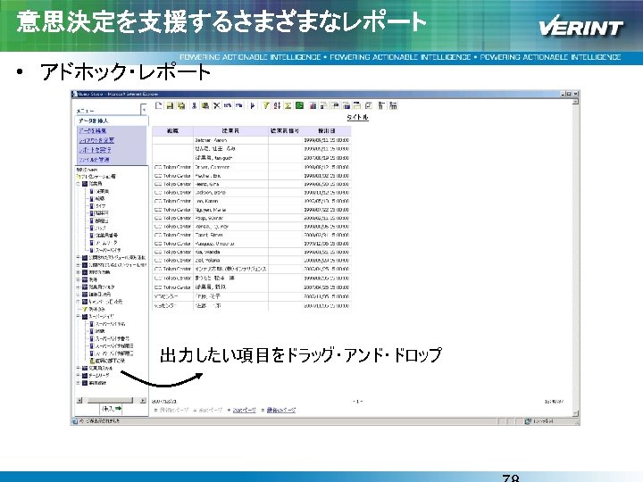Open the Filter funnel tool

[x=266, y=105]
